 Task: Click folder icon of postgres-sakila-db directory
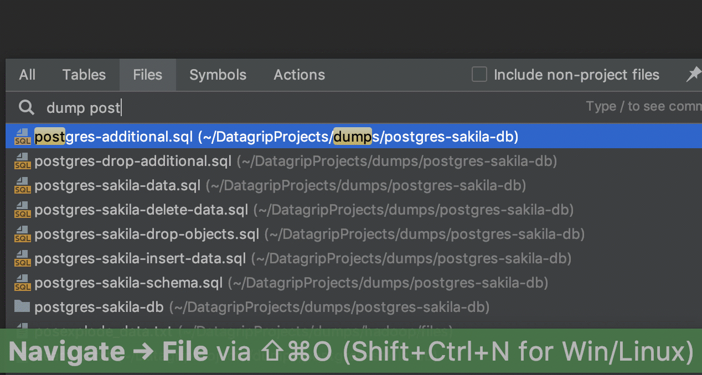22,306
